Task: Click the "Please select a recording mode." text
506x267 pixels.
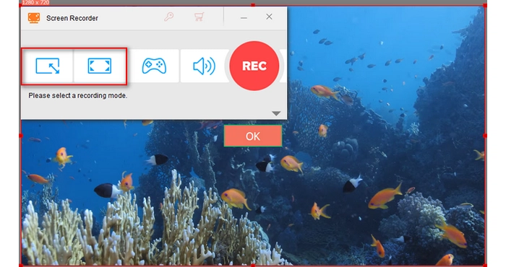Action: (78, 96)
